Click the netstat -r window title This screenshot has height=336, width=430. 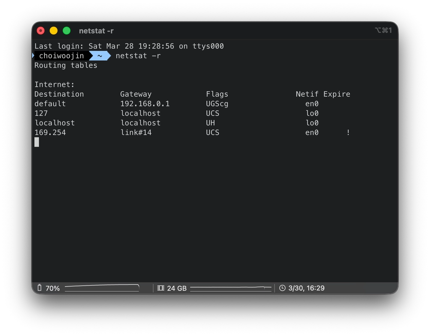96,31
